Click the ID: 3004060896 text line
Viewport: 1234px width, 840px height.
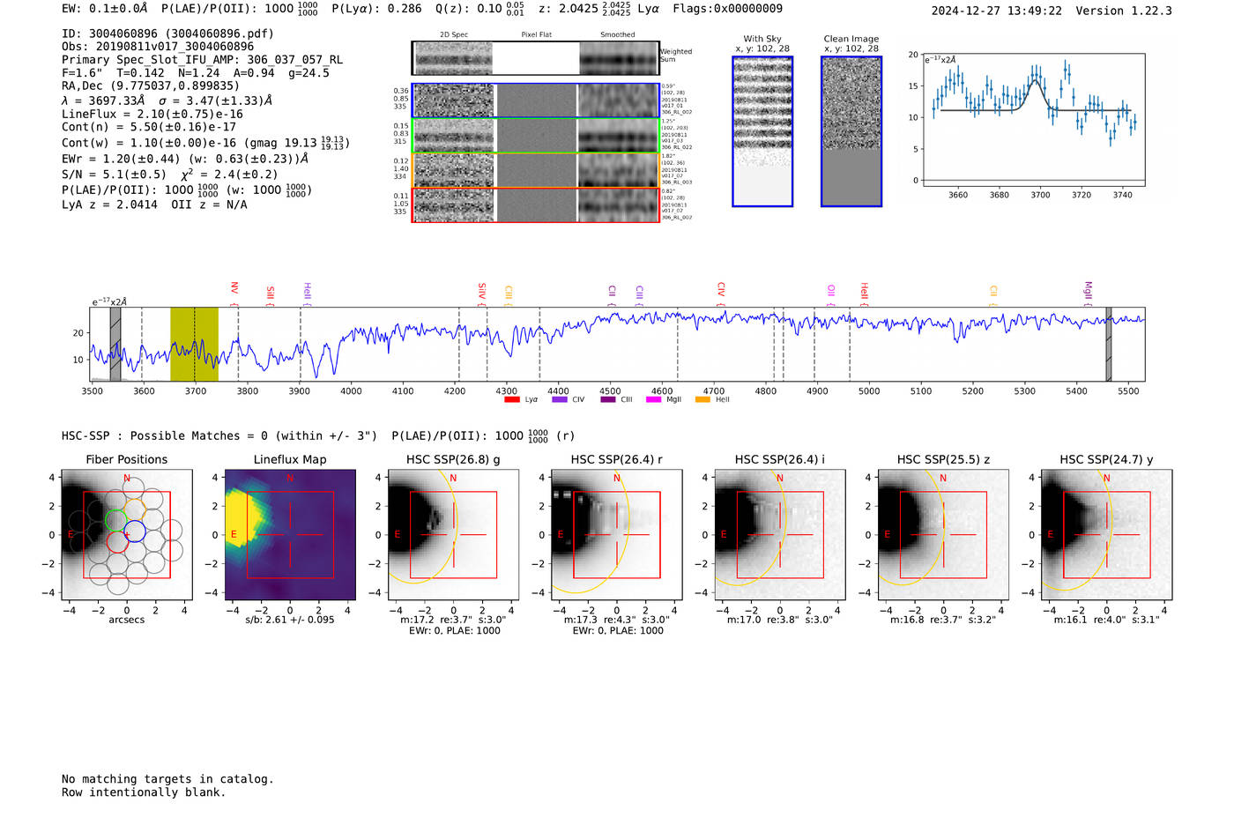click(167, 33)
